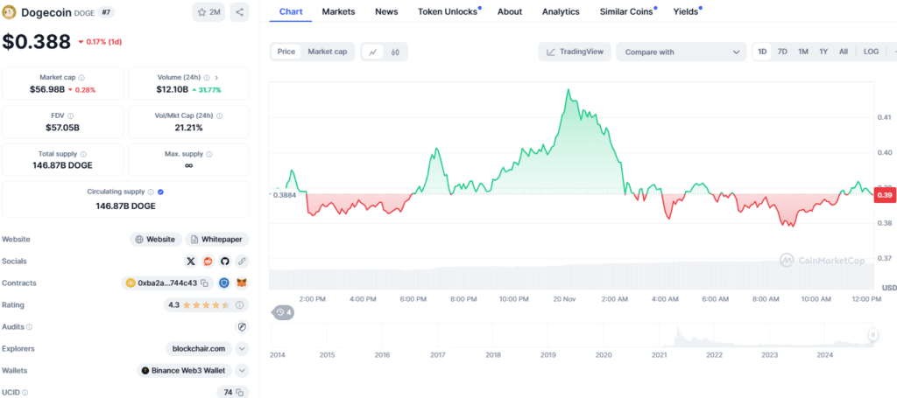
Task: Add Dogecoin to watchlist via star button
Action: 208,12
